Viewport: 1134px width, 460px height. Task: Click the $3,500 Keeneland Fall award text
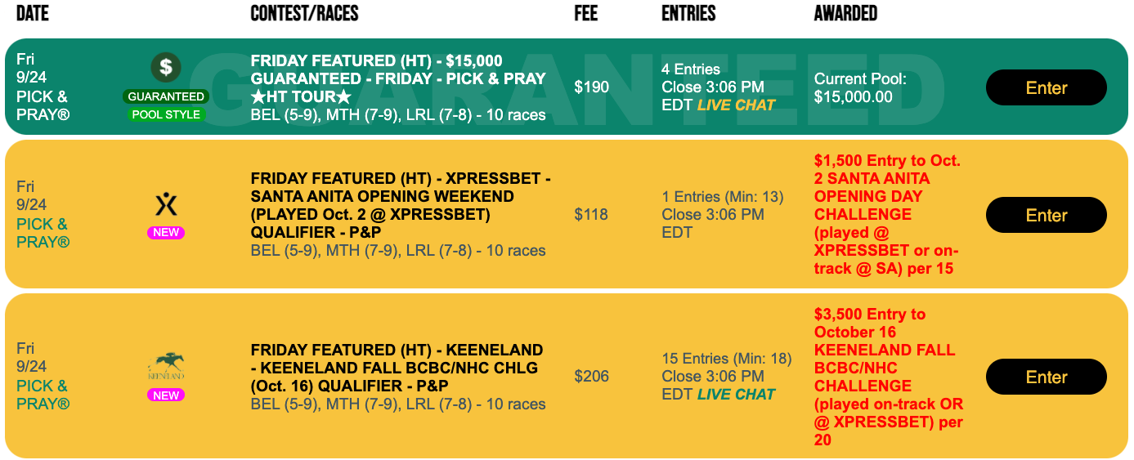pos(888,377)
